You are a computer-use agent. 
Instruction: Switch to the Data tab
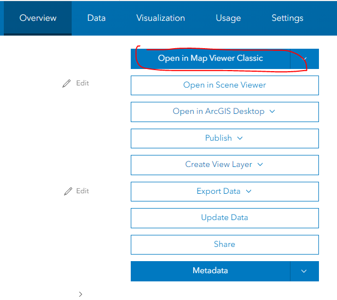pyautogui.click(x=96, y=18)
